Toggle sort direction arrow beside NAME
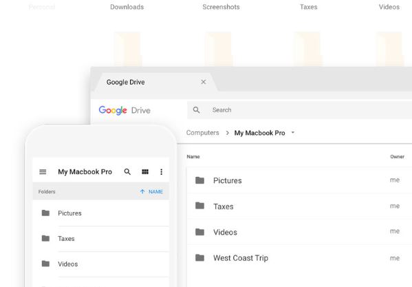 pyautogui.click(x=142, y=191)
